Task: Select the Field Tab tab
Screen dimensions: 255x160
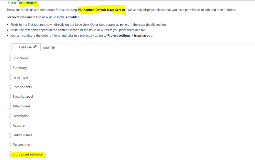Action: click(x=26, y=47)
